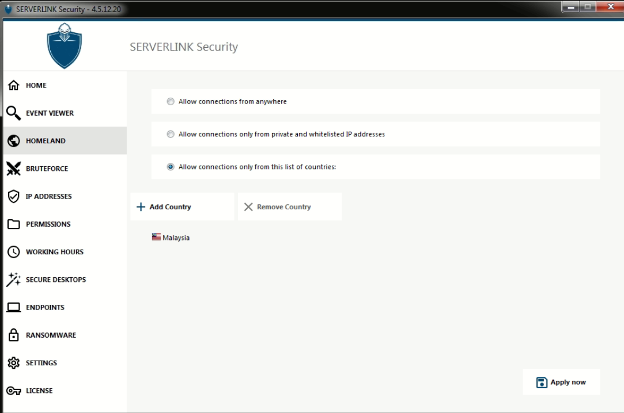Select Malaysia in the country list
This screenshot has width=624, height=413.
(176, 238)
